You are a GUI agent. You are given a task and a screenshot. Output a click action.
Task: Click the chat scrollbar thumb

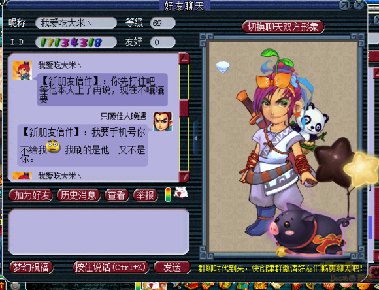[x=184, y=108]
